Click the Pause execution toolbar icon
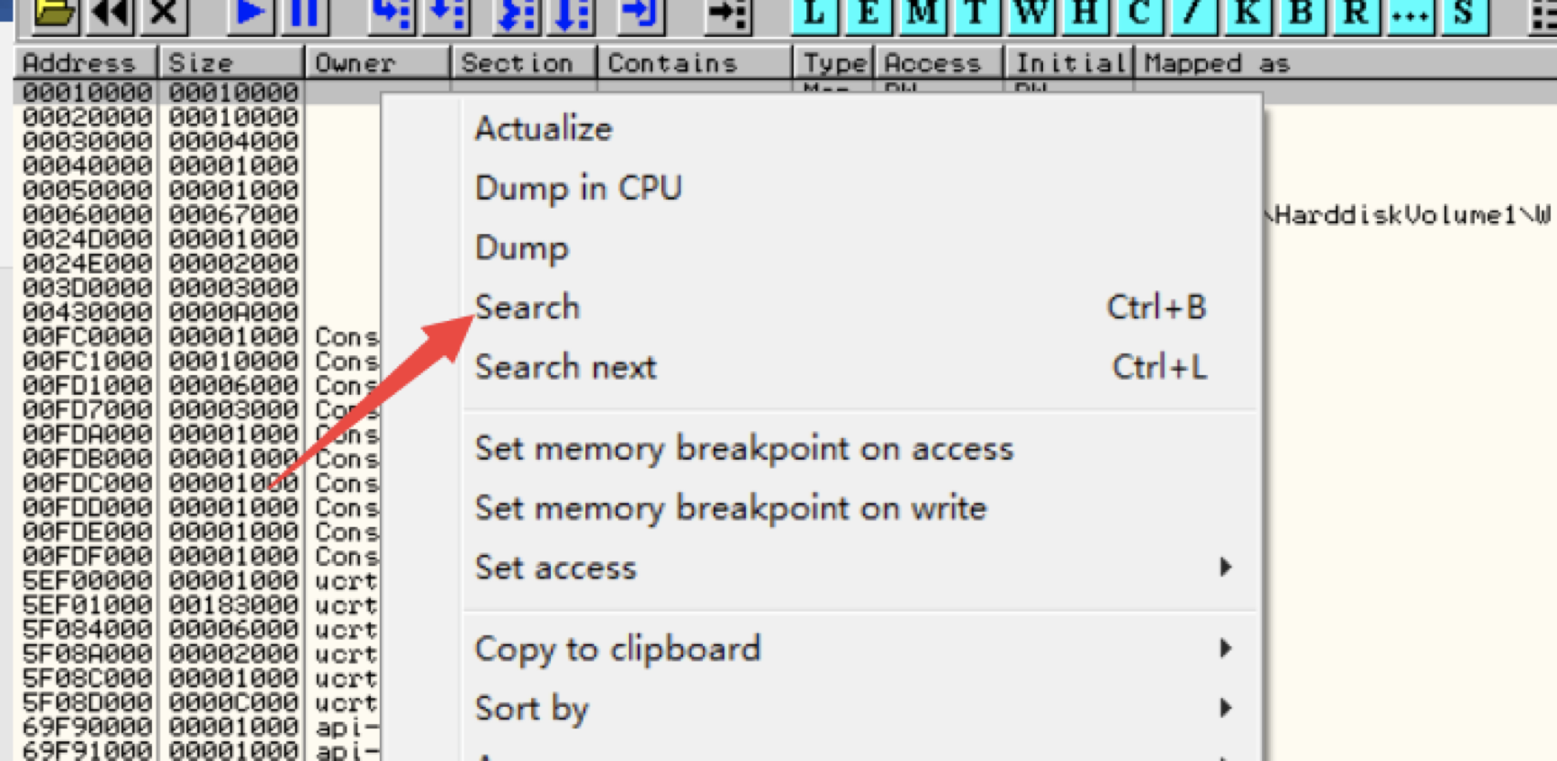The height and width of the screenshot is (761, 1557). (305, 15)
